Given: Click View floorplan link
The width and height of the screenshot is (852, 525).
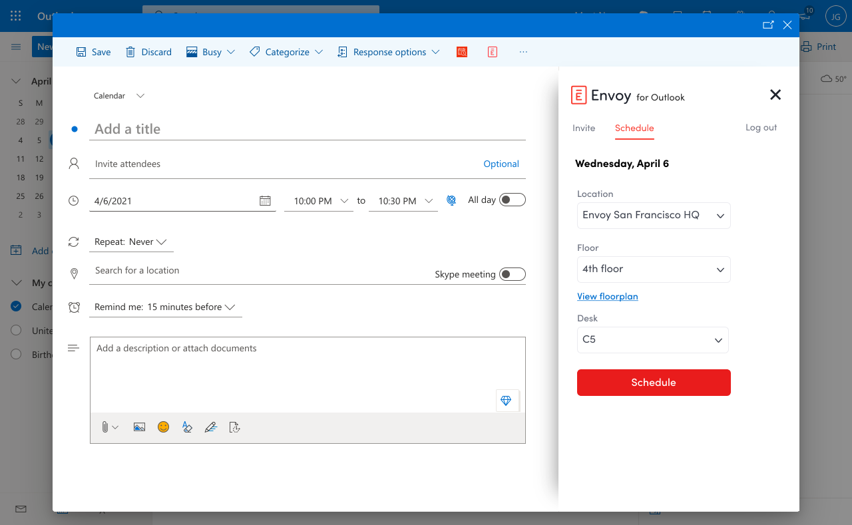Looking at the screenshot, I should pyautogui.click(x=608, y=297).
